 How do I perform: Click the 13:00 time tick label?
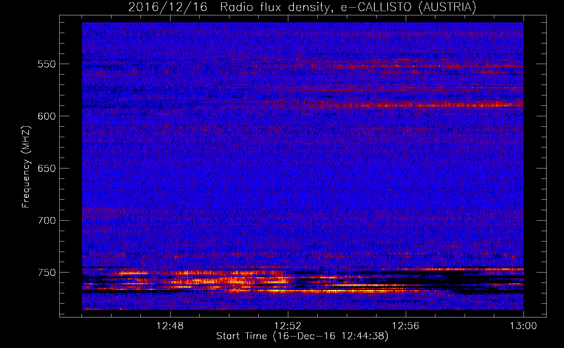(x=524, y=326)
